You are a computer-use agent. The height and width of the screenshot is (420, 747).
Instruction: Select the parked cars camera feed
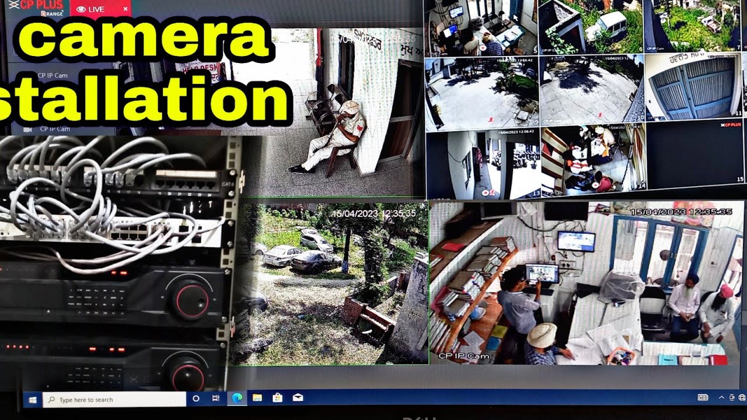pyautogui.click(x=329, y=284)
